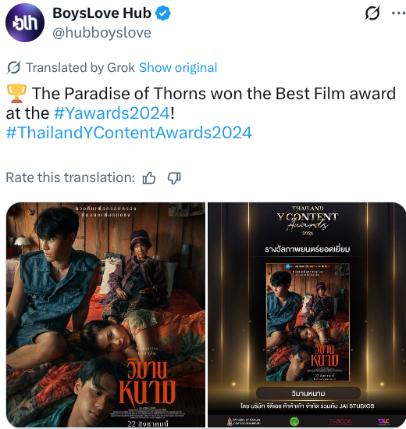Screen dimensions: 406x429
Task: Open the left movie poster image
Action: point(105,314)
